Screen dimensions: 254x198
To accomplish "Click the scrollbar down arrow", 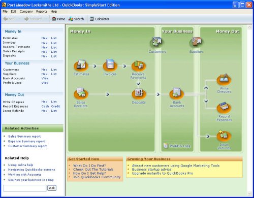I will pyautogui.click(x=249, y=193).
